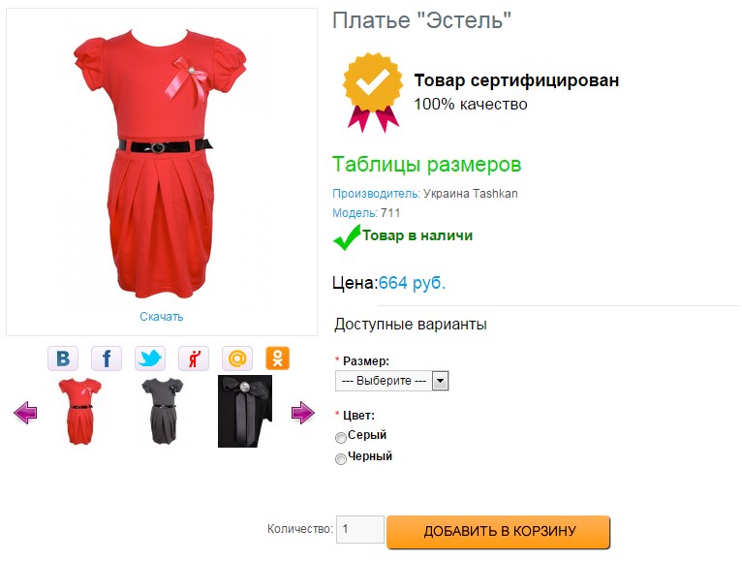Select the Серый color option
This screenshot has width=742, height=561.
(x=341, y=438)
